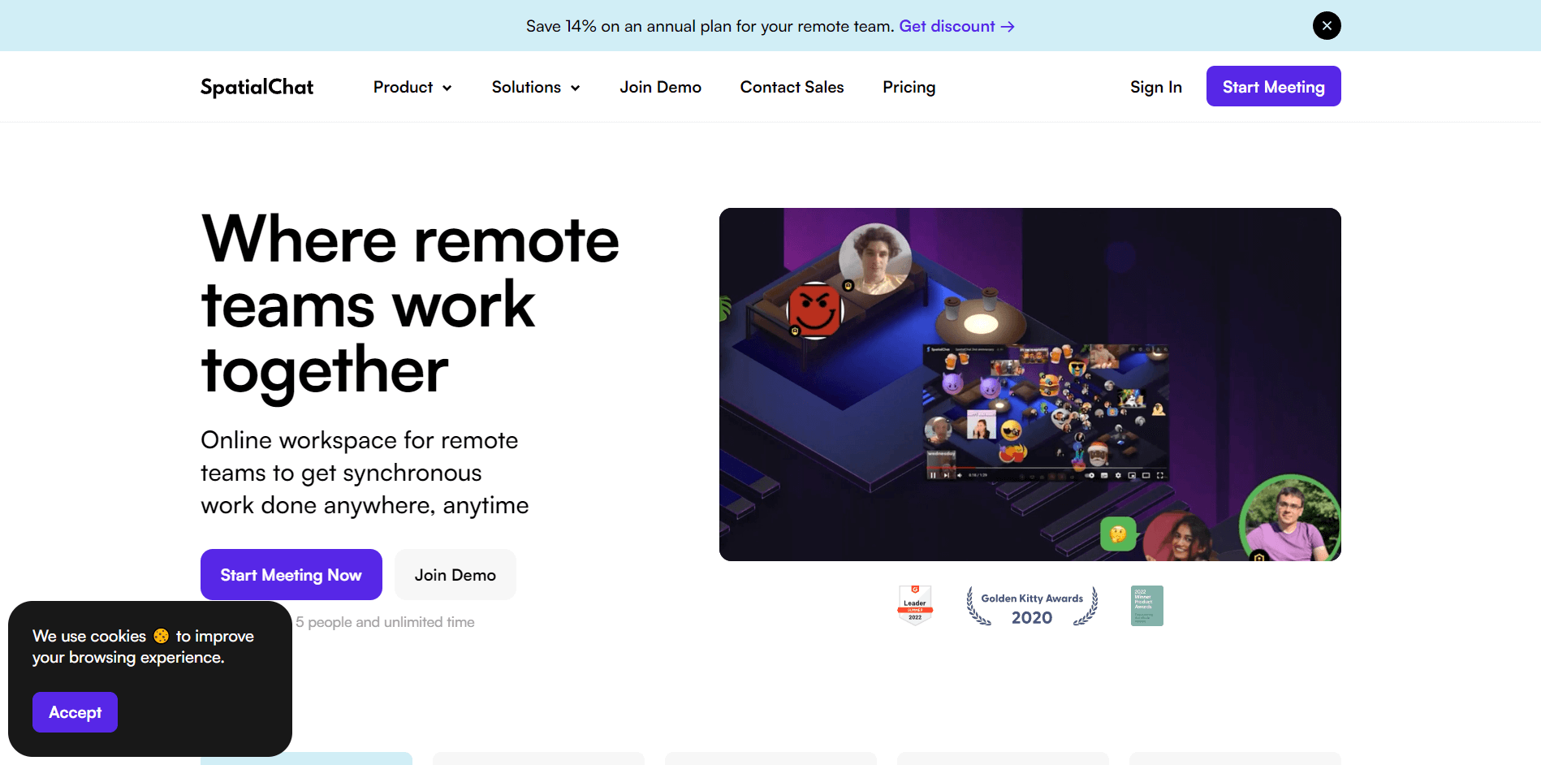Viewport: 1541px width, 765px height.
Task: Open the Join Demo nav item
Action: pyautogui.click(x=660, y=87)
